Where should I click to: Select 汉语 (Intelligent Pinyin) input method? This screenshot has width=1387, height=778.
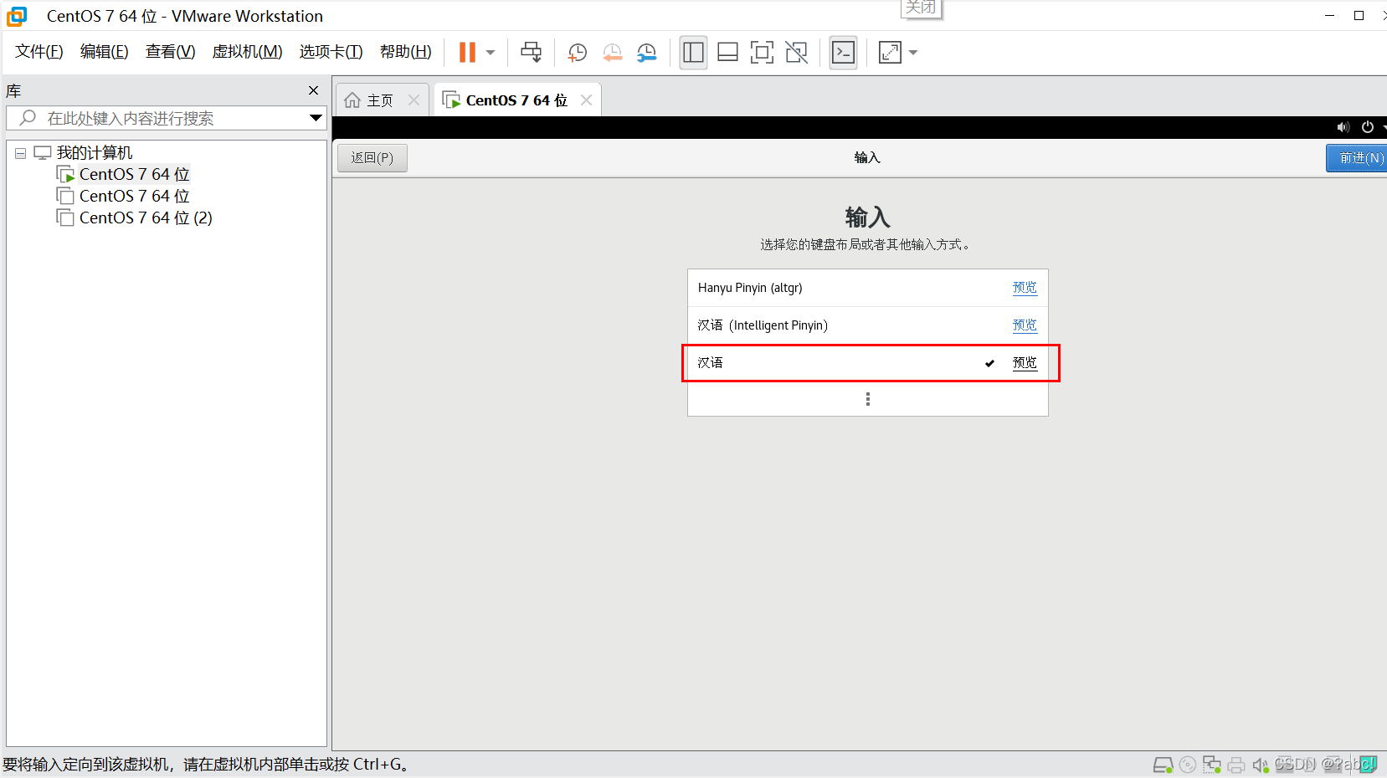[868, 325]
